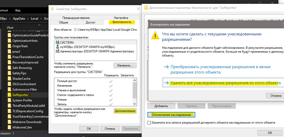
Task: Select the Webstore Downloads folder
Action: point(27,122)
